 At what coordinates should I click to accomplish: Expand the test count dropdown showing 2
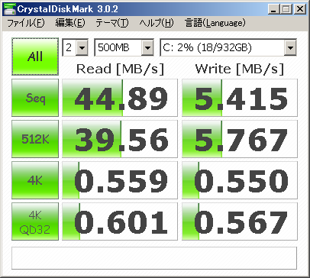click(x=82, y=47)
